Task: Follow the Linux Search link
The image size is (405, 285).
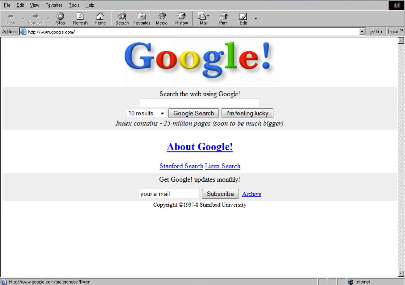Action: pyautogui.click(x=223, y=166)
